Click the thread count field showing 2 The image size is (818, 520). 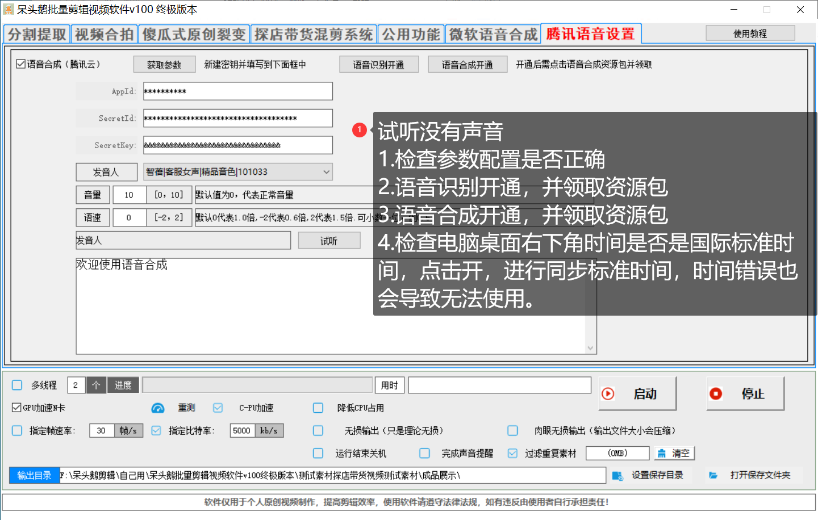[x=76, y=385]
